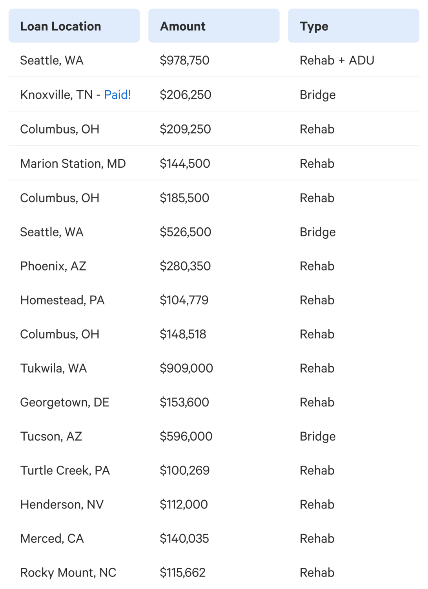Click the $978,750 amount cell
The height and width of the screenshot is (589, 428).
[x=184, y=60]
